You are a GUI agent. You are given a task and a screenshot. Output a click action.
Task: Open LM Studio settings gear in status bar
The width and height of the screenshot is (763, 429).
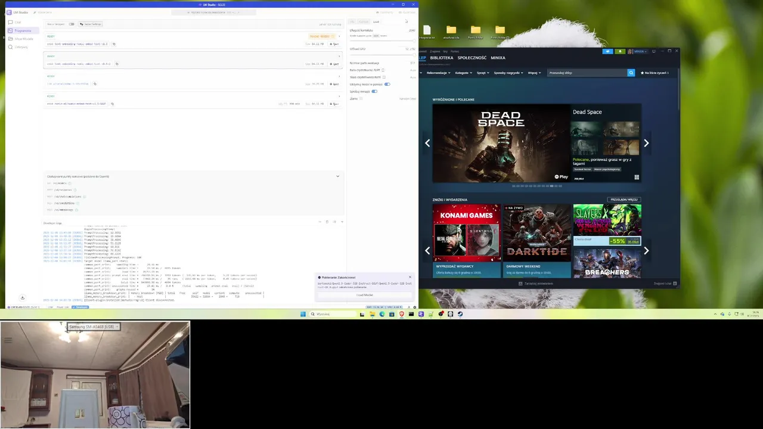tap(414, 307)
